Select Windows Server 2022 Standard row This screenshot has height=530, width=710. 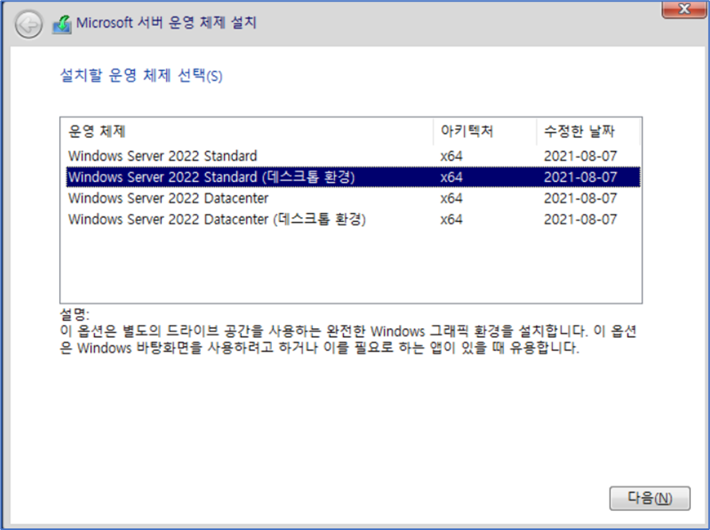[x=353, y=156]
